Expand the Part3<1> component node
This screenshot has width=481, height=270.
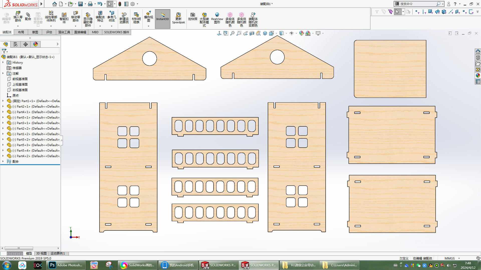pyautogui.click(x=3, y=123)
